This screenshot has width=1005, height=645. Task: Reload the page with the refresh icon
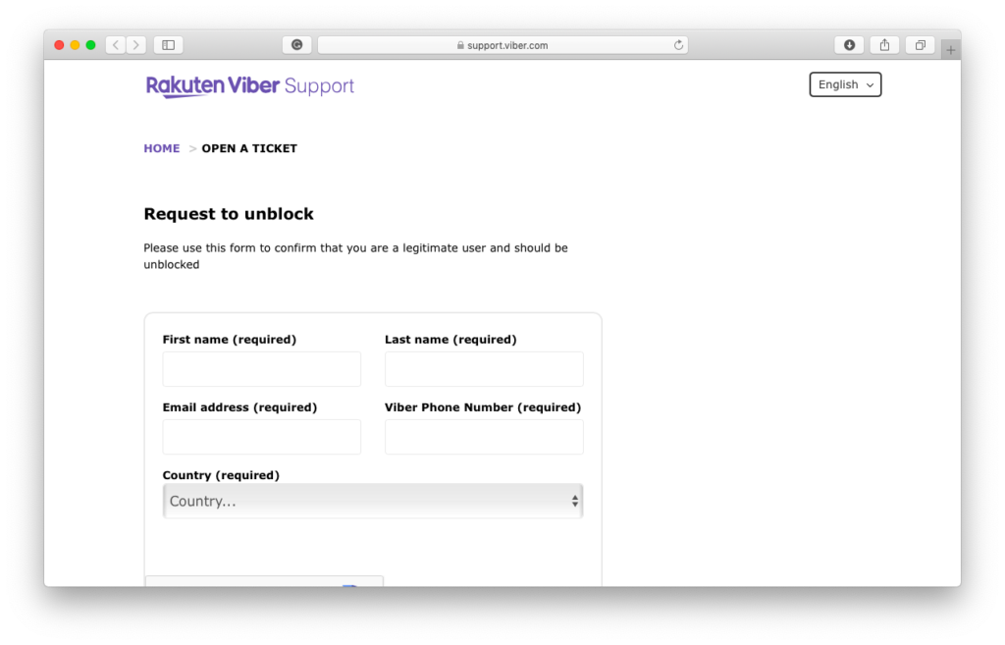pyautogui.click(x=678, y=45)
